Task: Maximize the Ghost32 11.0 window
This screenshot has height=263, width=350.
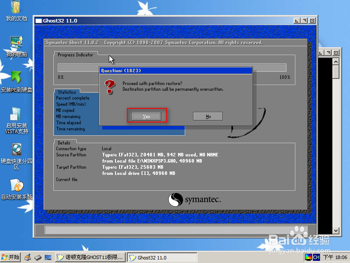Action: [x=312, y=21]
